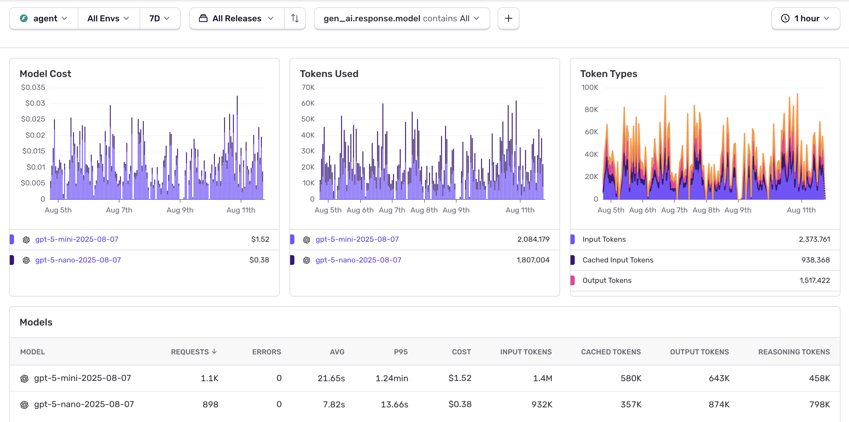
Task: Click the 798K reasoning tokens value
Action: point(820,404)
